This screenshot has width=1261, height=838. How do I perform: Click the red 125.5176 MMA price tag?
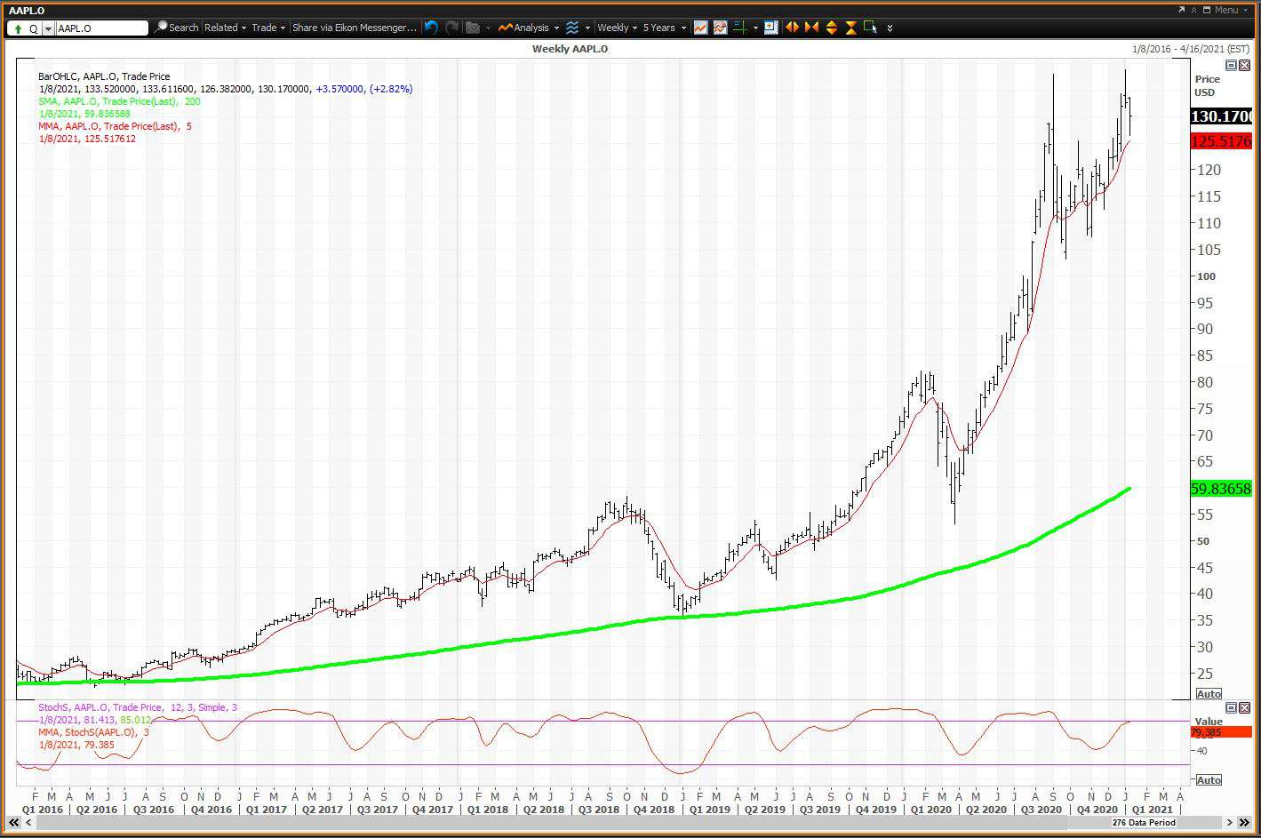1221,141
